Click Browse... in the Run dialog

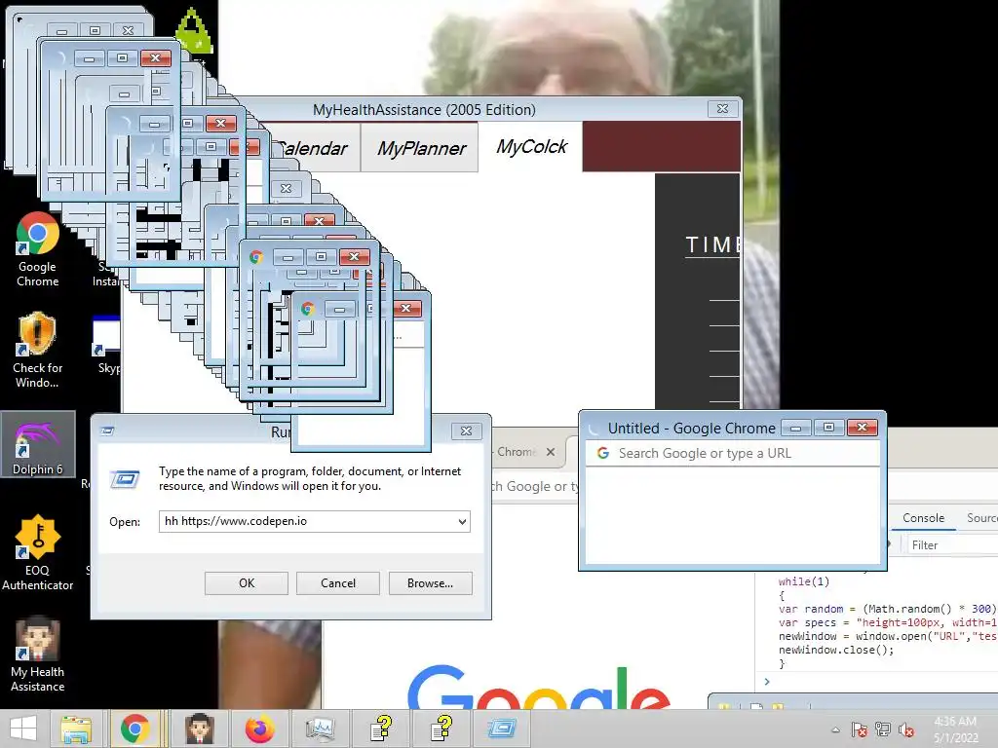click(x=430, y=583)
